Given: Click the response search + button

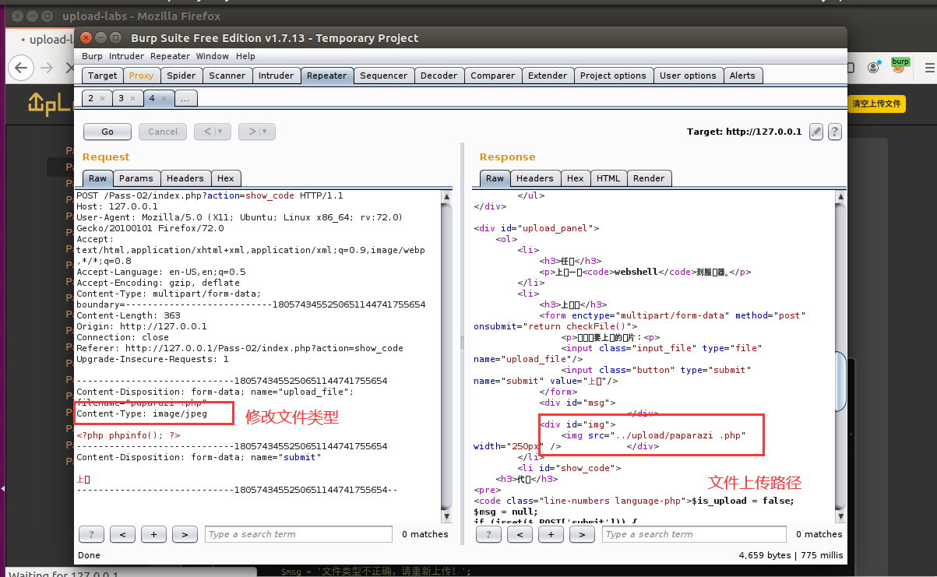Looking at the screenshot, I should coord(551,534).
